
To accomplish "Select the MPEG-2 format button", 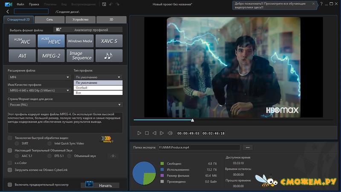I will pyautogui.click(x=51, y=56).
